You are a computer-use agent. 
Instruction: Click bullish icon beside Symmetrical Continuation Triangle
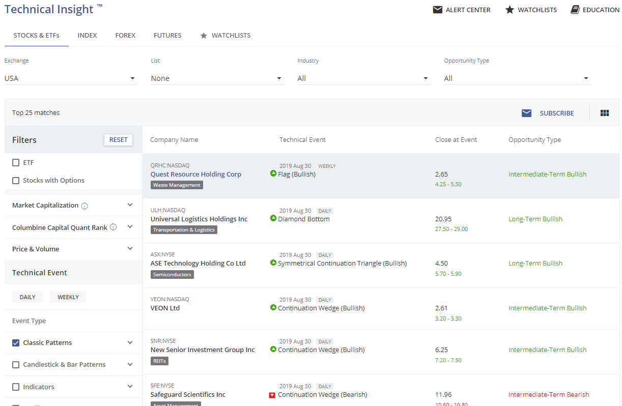click(x=273, y=263)
